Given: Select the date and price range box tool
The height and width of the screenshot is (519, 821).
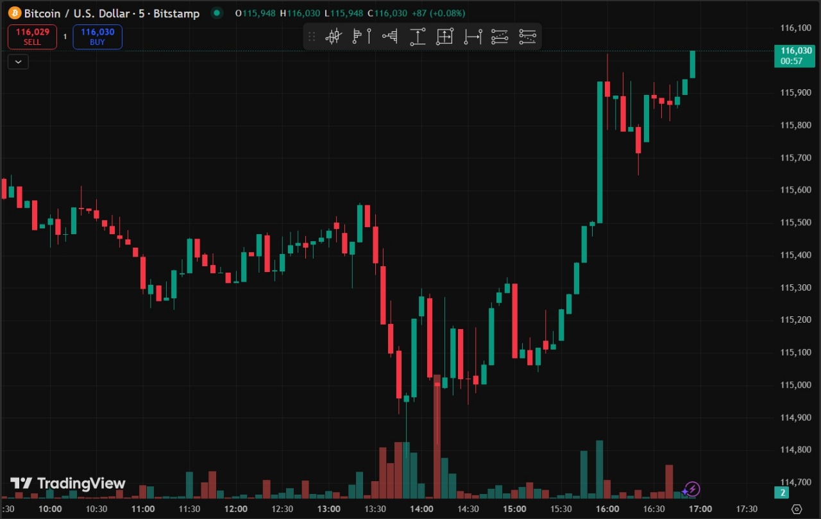Looking at the screenshot, I should pyautogui.click(x=444, y=37).
